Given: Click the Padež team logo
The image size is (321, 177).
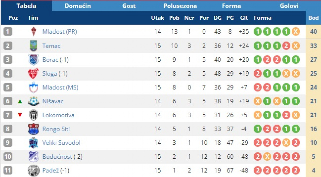Looking at the screenshot, I should [x=33, y=171].
